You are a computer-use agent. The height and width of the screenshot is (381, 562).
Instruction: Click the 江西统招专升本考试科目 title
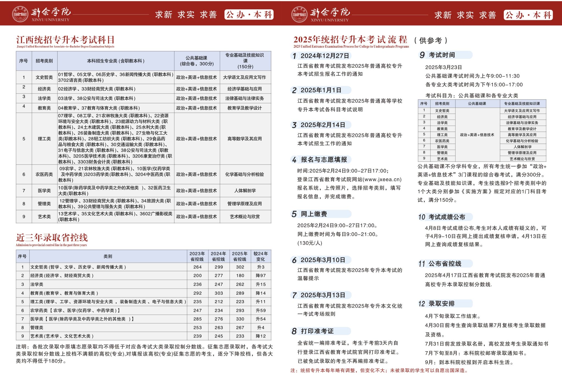[65, 40]
